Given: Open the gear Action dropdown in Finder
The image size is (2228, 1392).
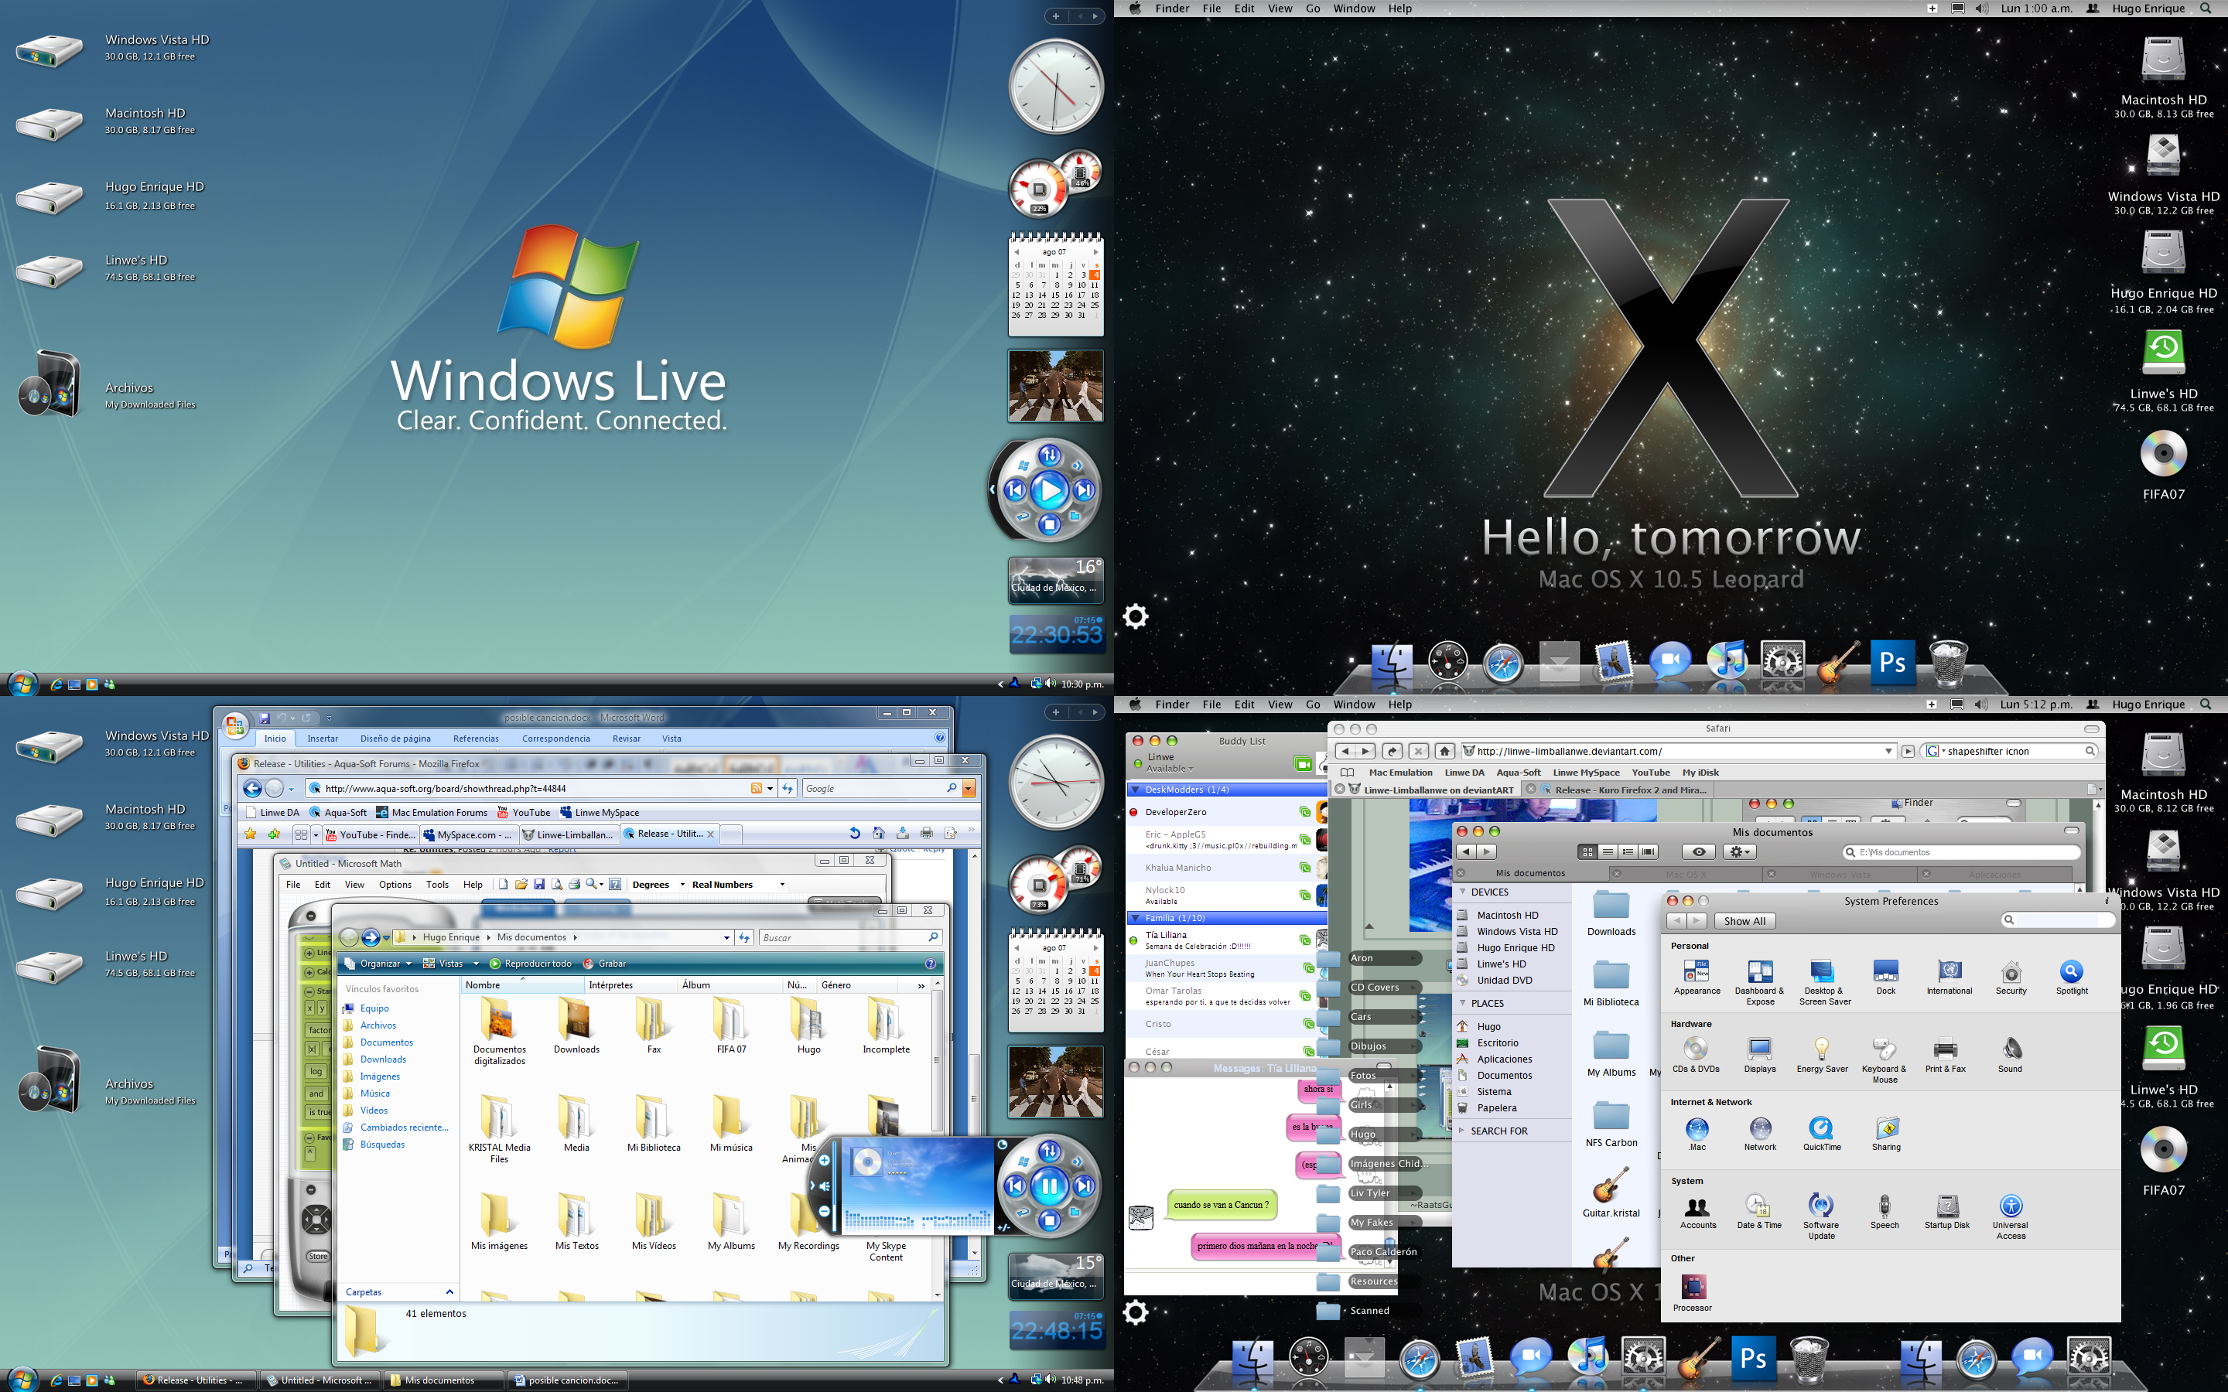Looking at the screenshot, I should (1739, 852).
